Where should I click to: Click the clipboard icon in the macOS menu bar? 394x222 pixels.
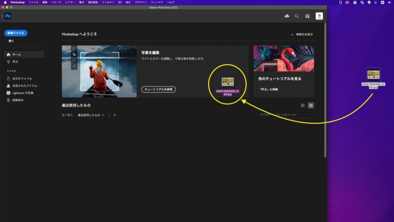(355, 2)
